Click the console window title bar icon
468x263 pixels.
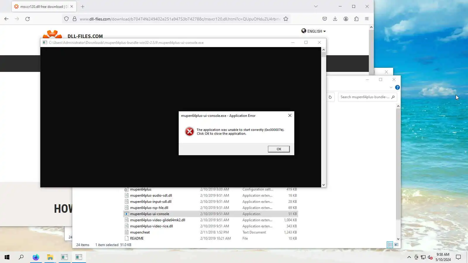(x=45, y=42)
